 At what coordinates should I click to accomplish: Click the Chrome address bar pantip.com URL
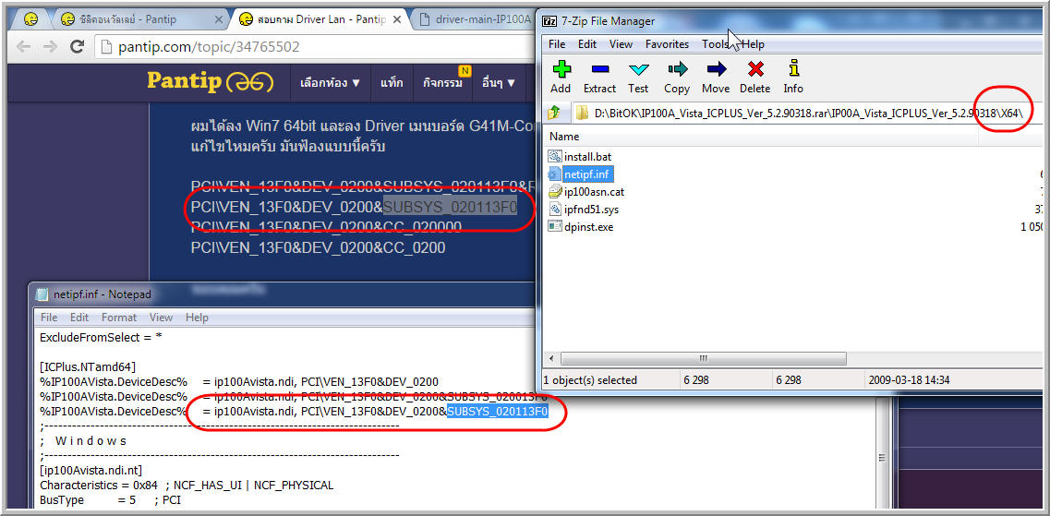click(209, 47)
